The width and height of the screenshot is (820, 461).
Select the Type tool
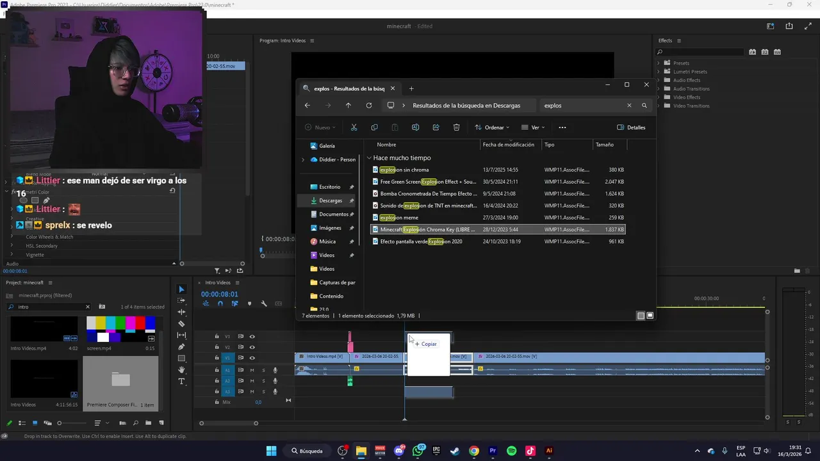point(181,381)
